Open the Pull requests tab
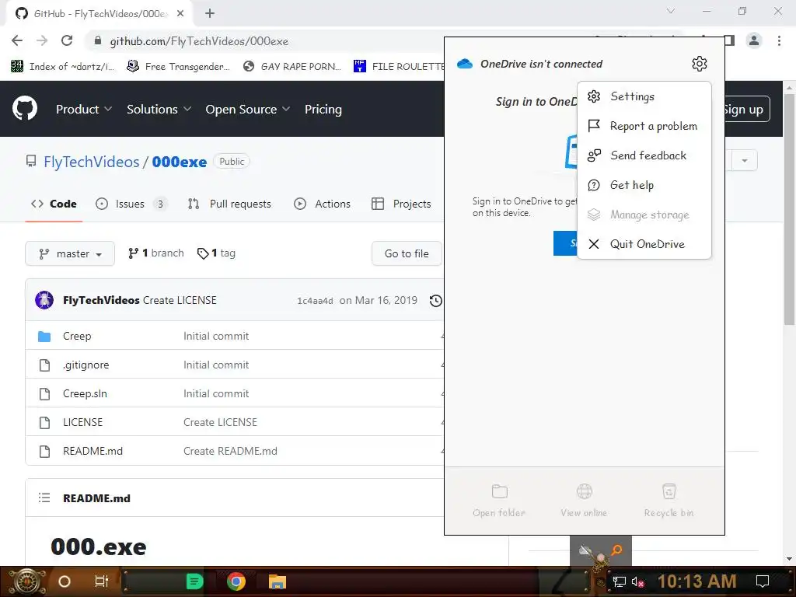The image size is (796, 597). coord(229,204)
